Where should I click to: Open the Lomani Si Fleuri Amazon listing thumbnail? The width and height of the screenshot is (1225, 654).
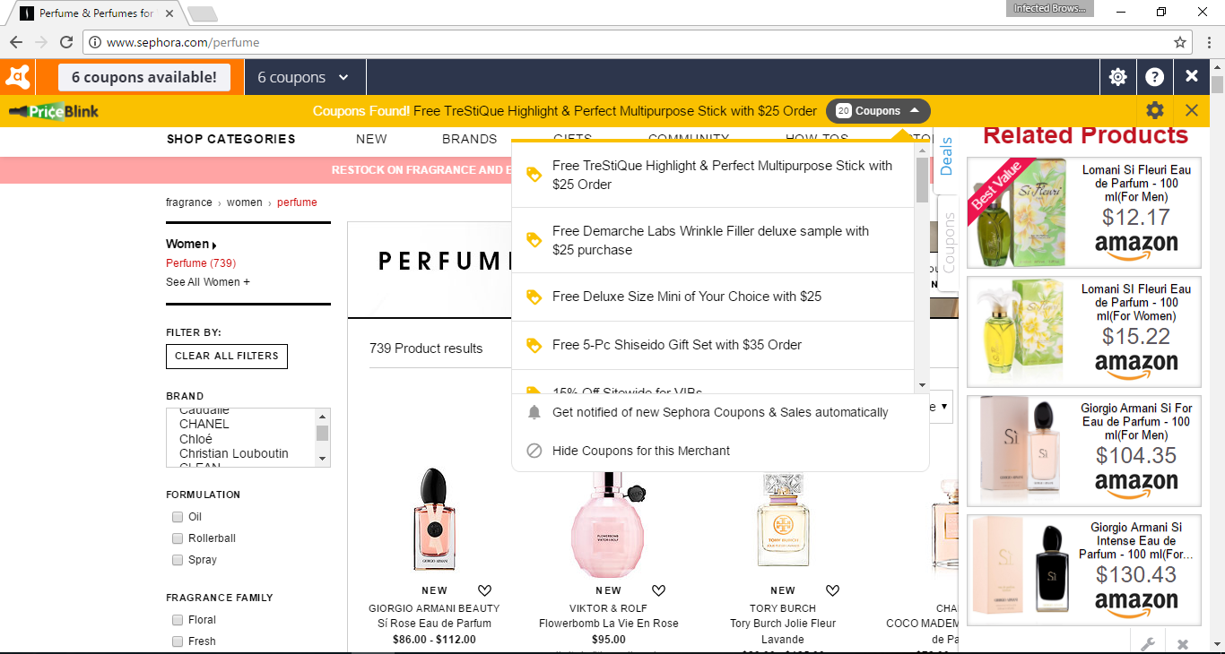(1016, 212)
